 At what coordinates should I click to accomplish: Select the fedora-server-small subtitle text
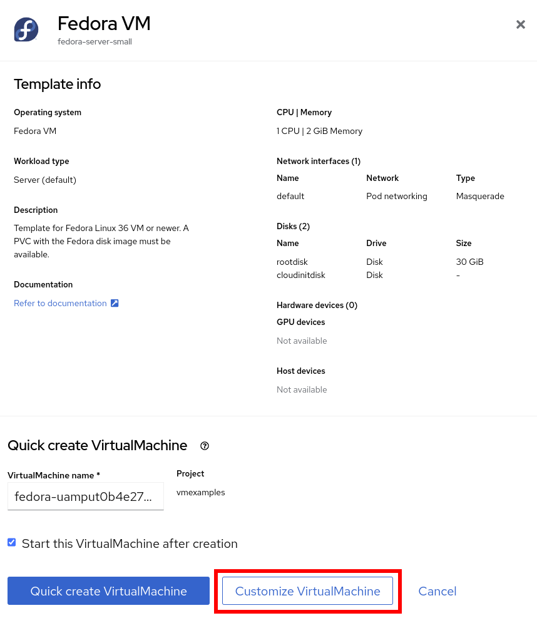coord(95,42)
